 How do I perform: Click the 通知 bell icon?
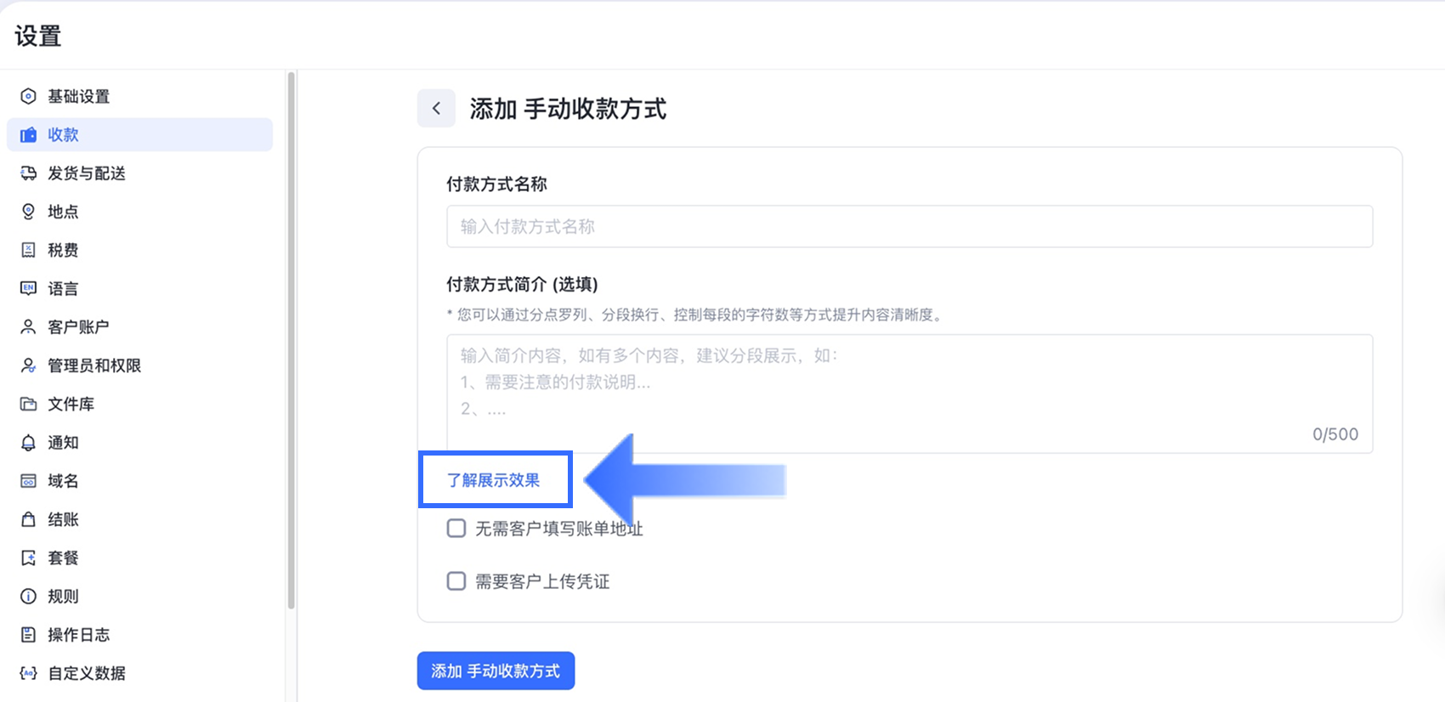tap(28, 443)
